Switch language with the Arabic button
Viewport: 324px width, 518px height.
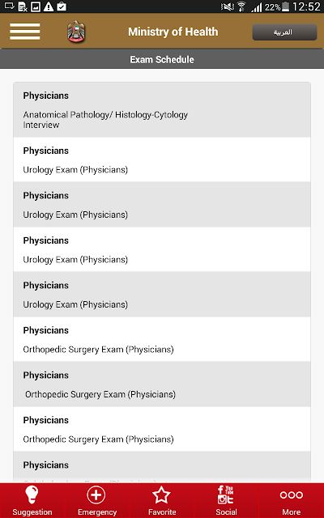284,32
